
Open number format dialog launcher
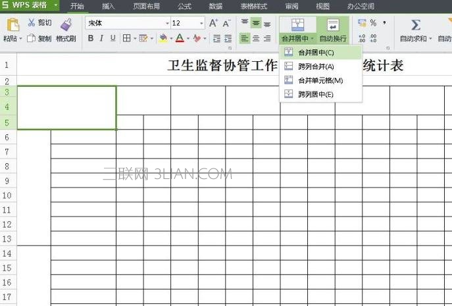(x=388, y=48)
